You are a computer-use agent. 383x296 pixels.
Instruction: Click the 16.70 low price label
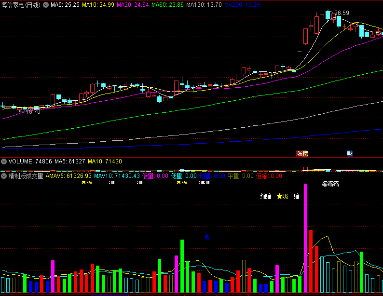click(33, 112)
